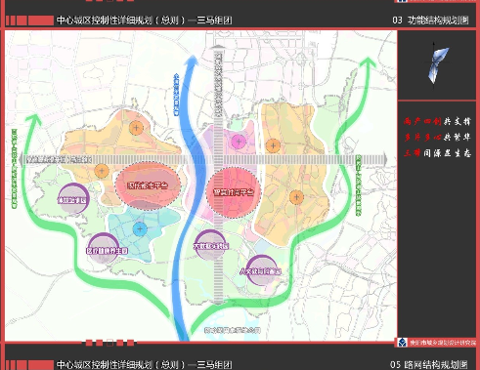Open the 03 功能结构规划图 title
The height and width of the screenshot is (370, 480).
coord(430,21)
